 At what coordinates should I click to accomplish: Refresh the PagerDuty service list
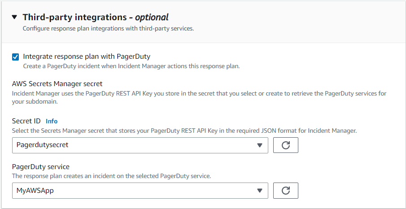(286, 191)
